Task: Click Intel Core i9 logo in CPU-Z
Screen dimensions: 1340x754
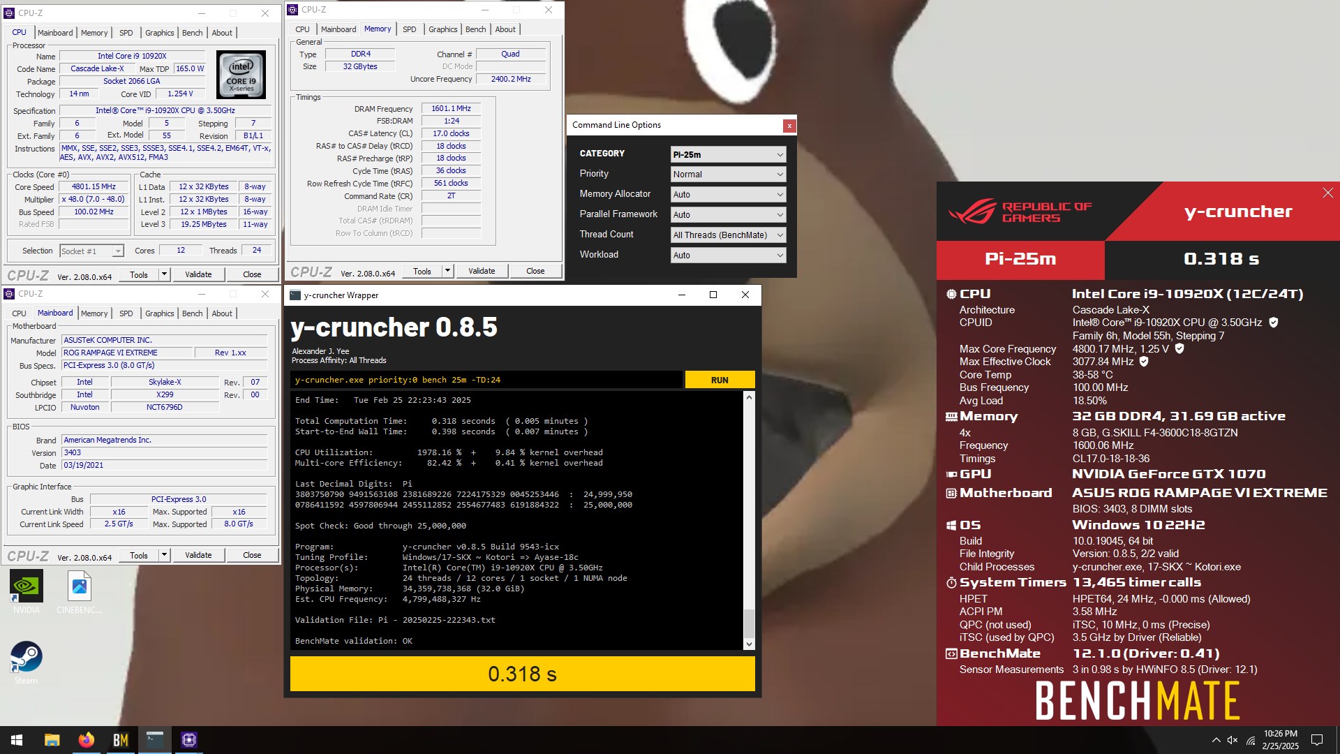Action: point(241,74)
